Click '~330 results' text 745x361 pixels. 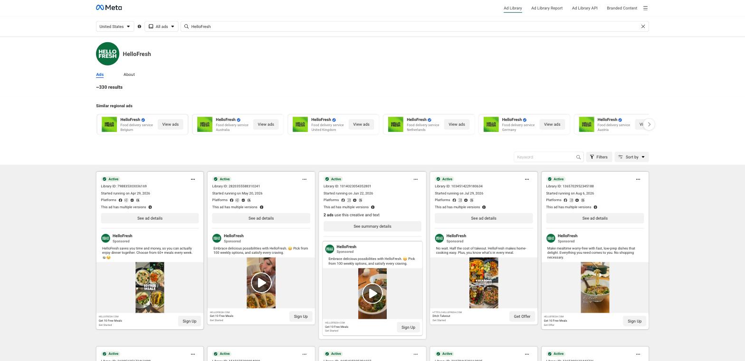click(109, 87)
